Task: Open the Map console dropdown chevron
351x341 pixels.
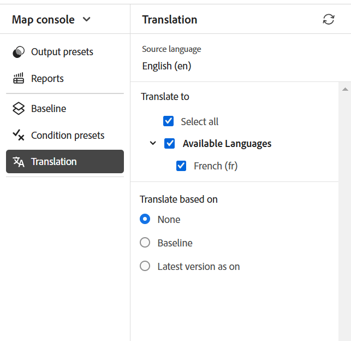Action: click(x=86, y=20)
